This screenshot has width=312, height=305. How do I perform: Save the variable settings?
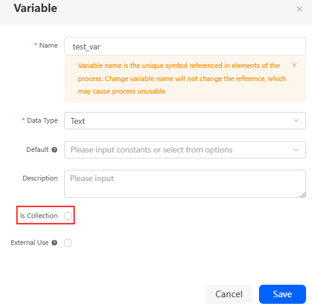click(x=282, y=294)
